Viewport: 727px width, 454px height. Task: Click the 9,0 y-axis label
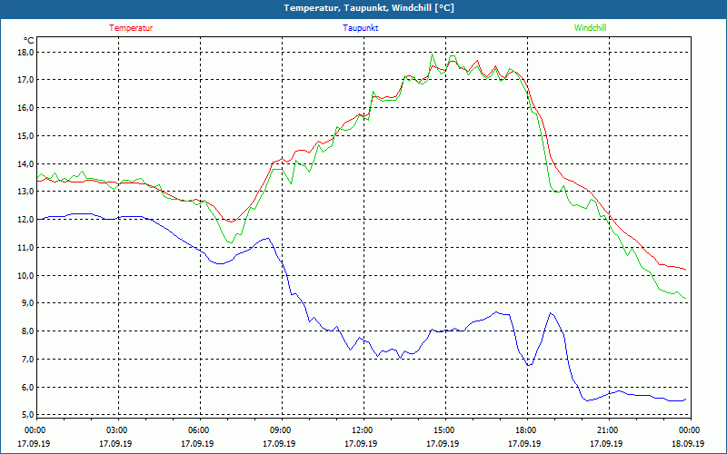click(28, 303)
